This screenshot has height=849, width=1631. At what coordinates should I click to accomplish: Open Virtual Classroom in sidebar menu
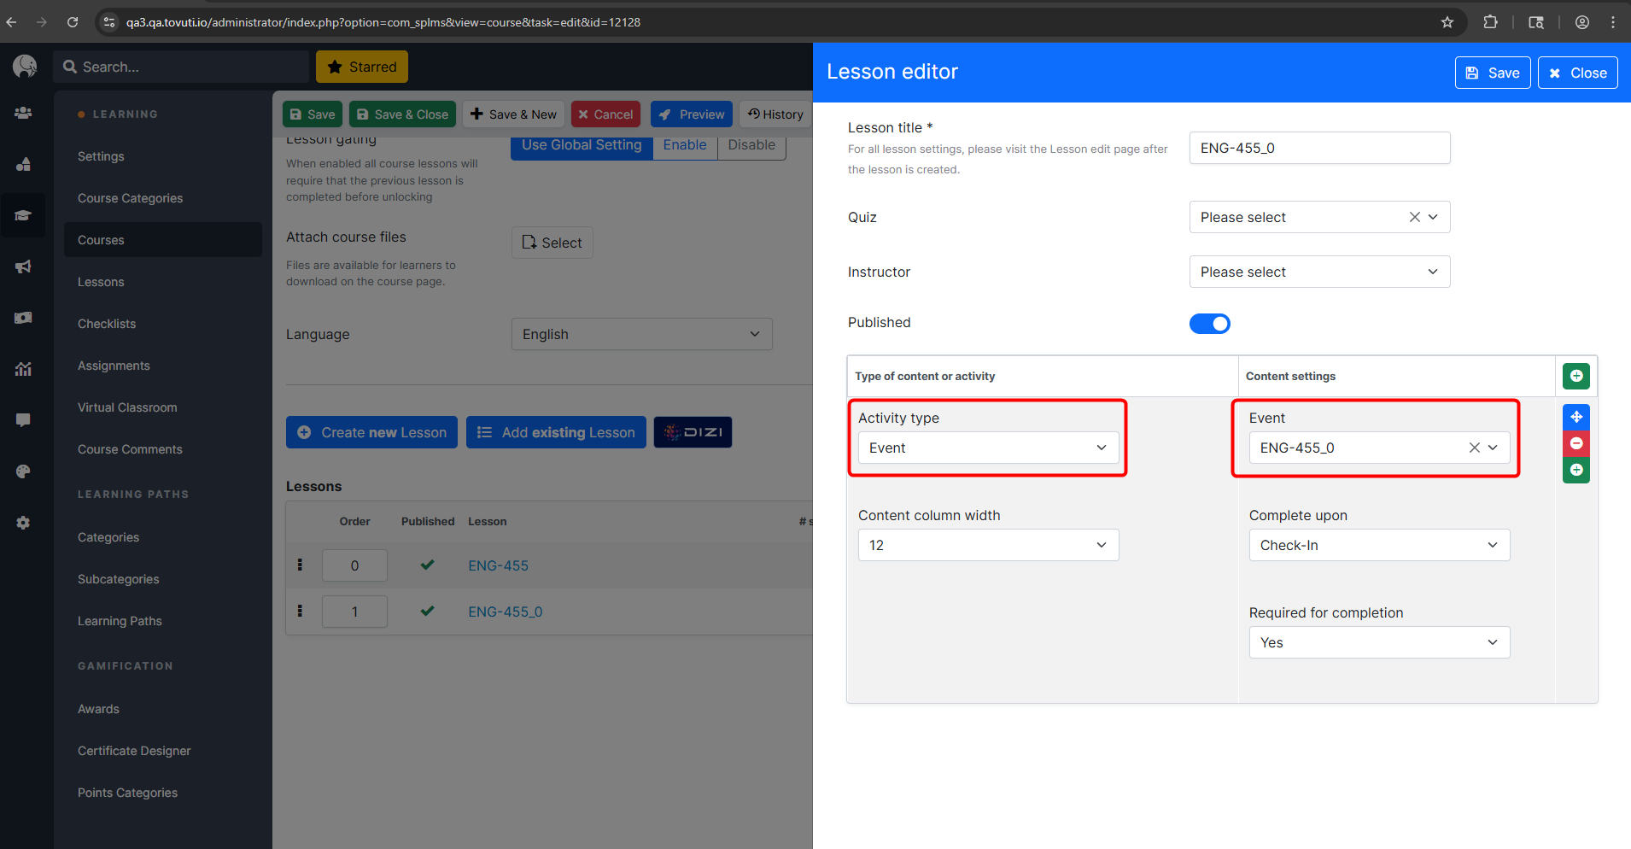click(127, 407)
